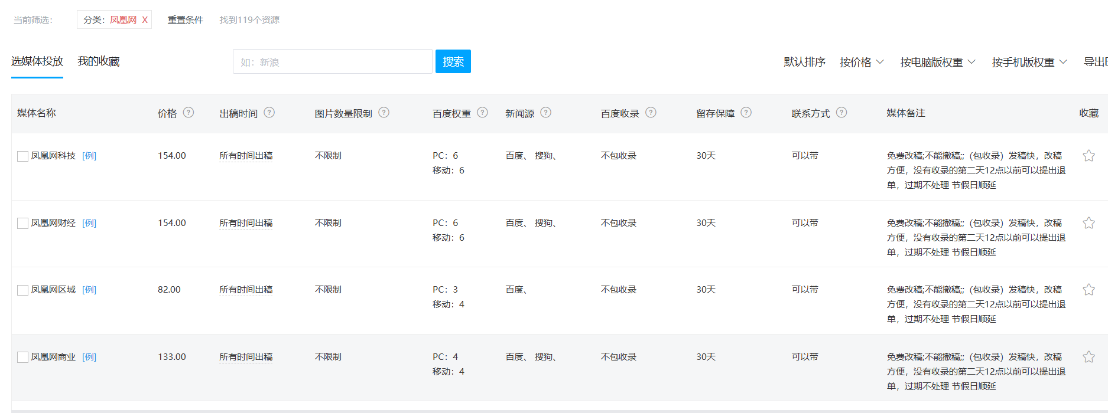The image size is (1108, 413).
Task: Open the 按电脑版权重 sort dropdown
Action: tap(937, 62)
